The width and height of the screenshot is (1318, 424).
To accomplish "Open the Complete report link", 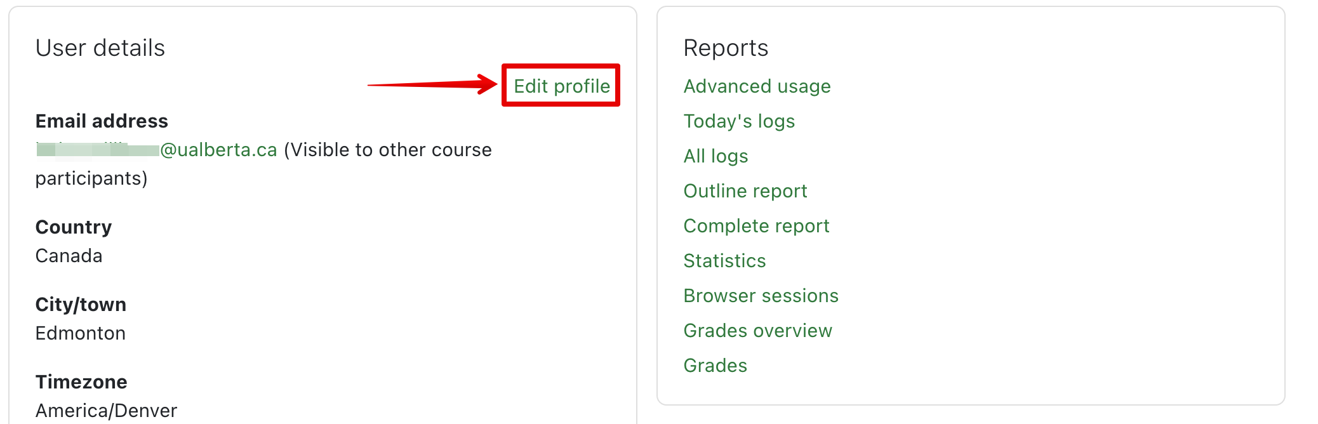I will pyautogui.click(x=756, y=226).
